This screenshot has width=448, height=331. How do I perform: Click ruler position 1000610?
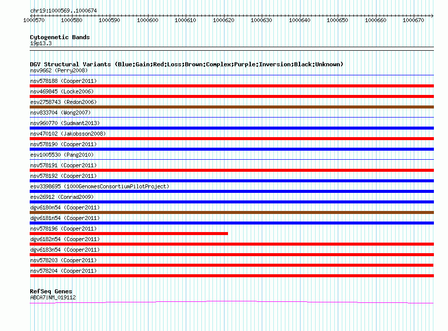click(185, 20)
